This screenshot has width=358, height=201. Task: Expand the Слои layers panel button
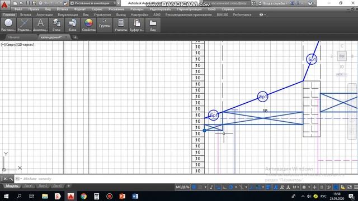coord(56,25)
